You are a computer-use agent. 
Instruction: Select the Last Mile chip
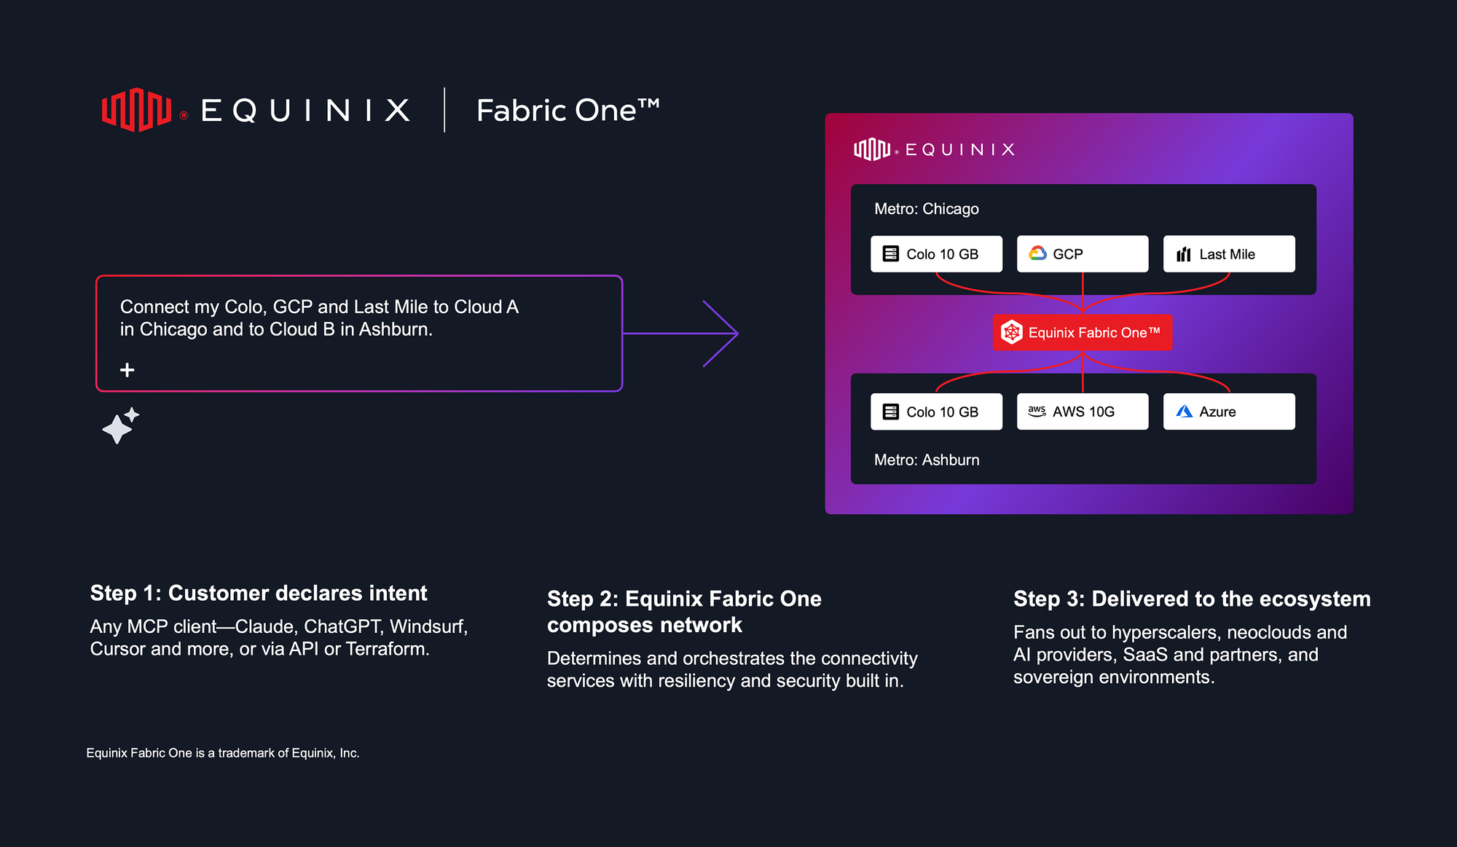click(1229, 254)
